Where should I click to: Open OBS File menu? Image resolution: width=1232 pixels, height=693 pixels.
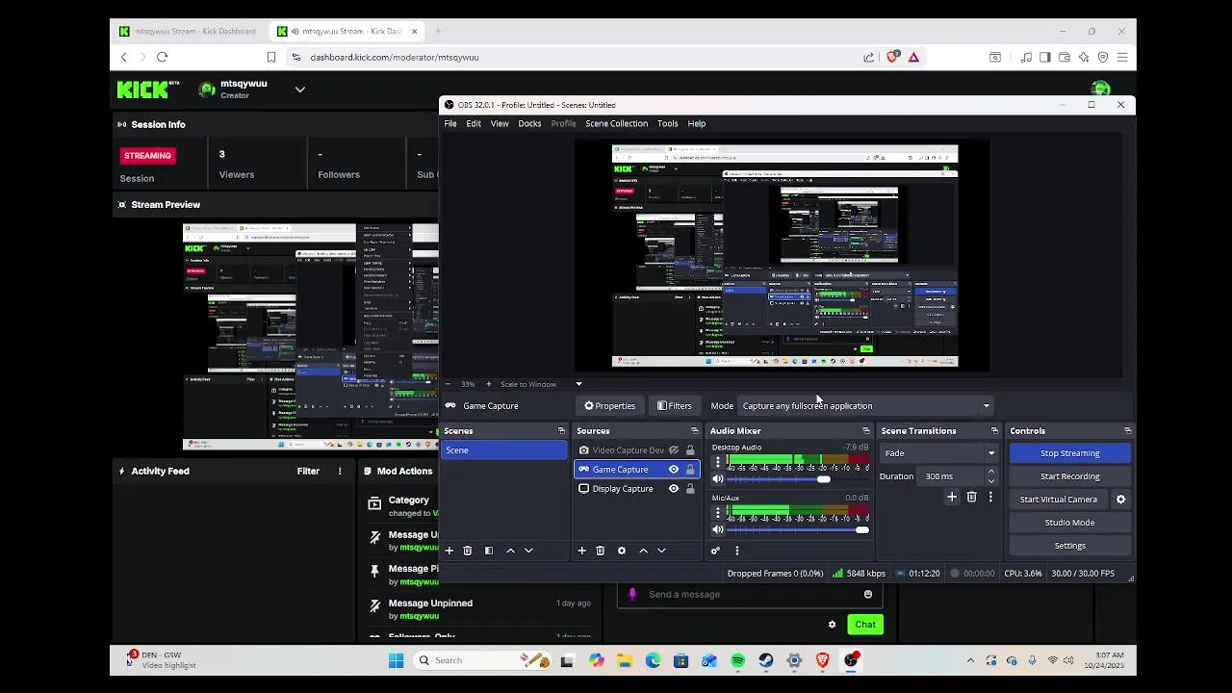coord(450,124)
